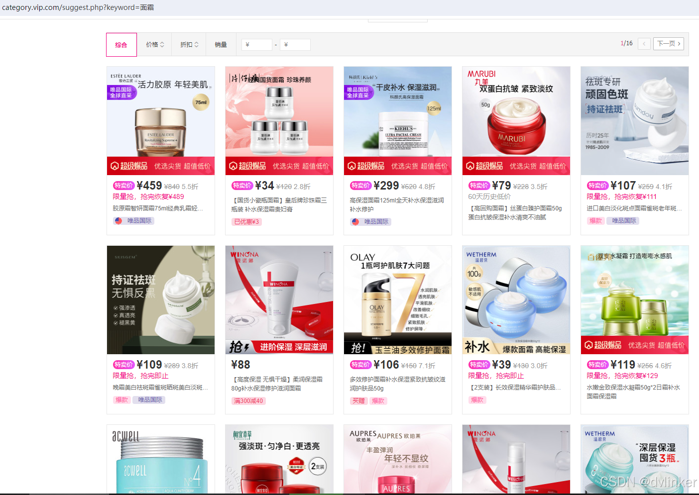Viewport: 699px width, 495px height.
Task: Click the ¥88 WINONA price
Action: (x=241, y=365)
